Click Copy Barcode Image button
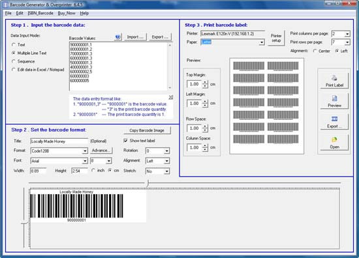 [x=147, y=130]
